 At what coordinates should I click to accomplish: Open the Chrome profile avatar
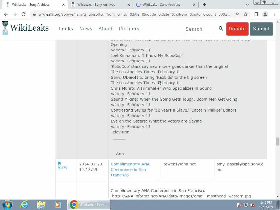265,14
